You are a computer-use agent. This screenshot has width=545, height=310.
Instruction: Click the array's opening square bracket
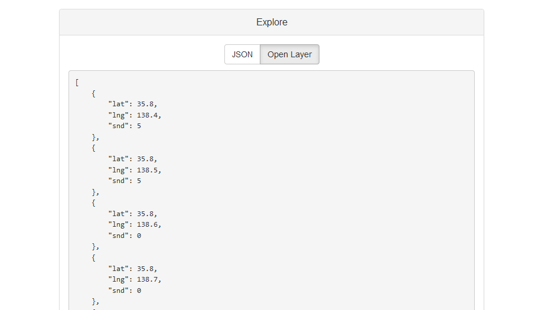pos(77,82)
